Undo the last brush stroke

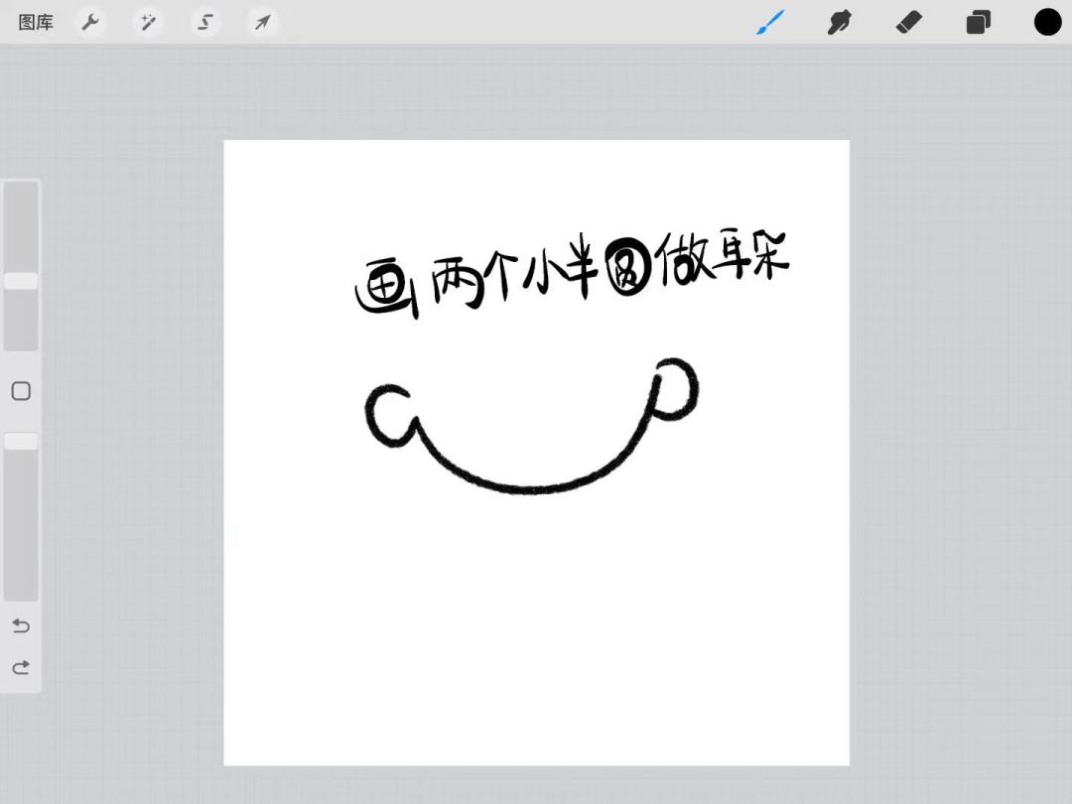coord(20,626)
